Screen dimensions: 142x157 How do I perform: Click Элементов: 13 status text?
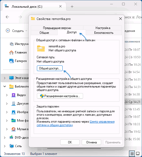[14, 154]
